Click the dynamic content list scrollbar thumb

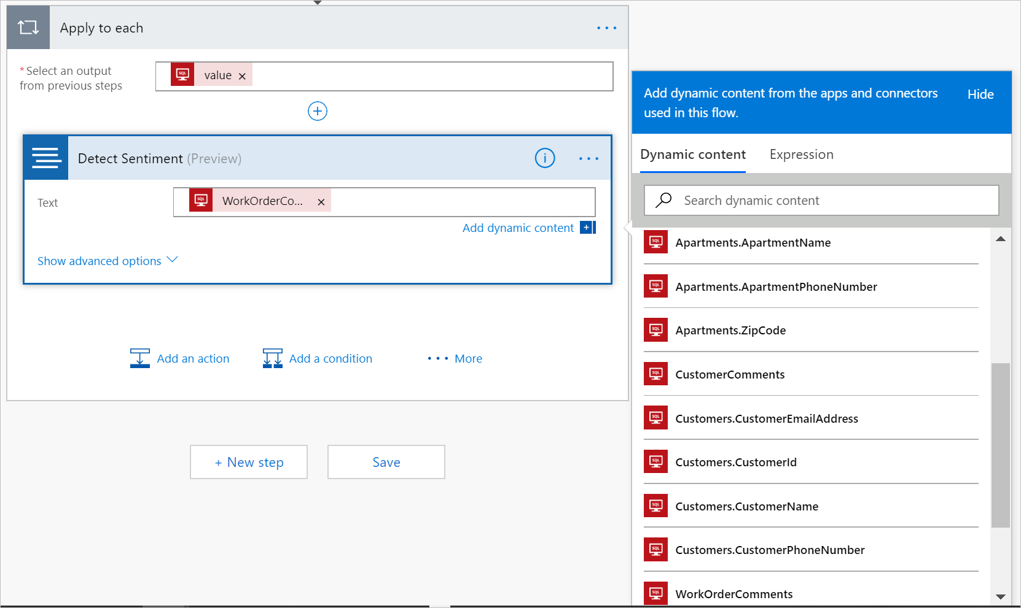[1000, 445]
